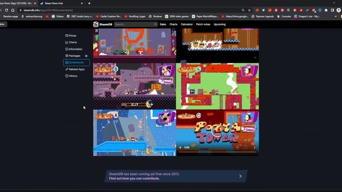Open the Consoles bookmark
This screenshot has width=342, height=192.
click(x=284, y=17)
